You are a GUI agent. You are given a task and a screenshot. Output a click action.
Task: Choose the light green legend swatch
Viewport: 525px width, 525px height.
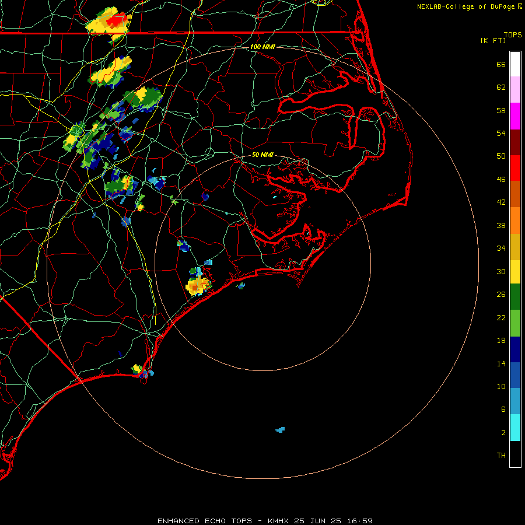point(515,323)
